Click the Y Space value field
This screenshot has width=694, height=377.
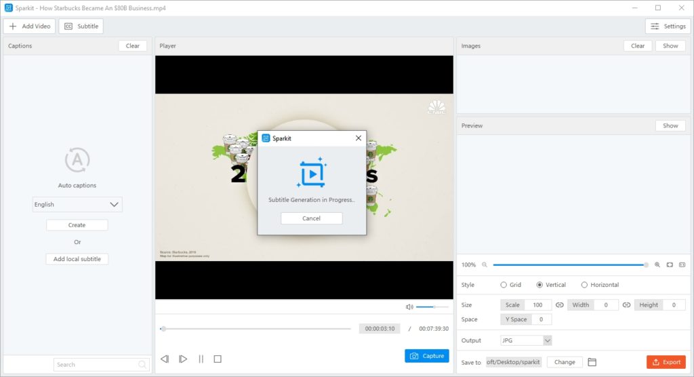point(541,319)
